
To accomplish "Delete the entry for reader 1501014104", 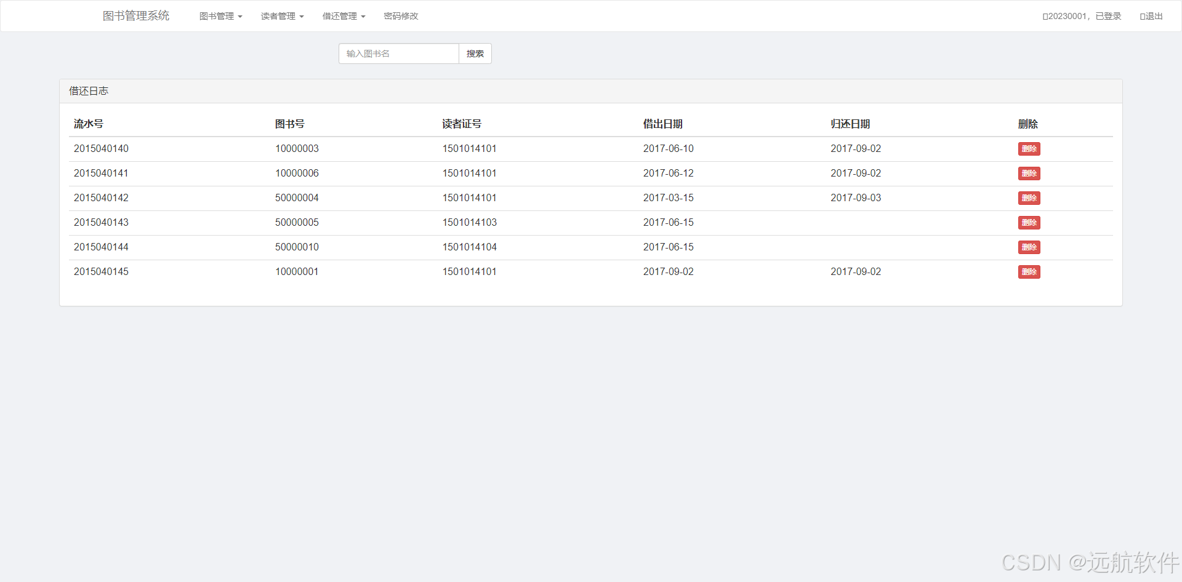I will [x=1029, y=247].
